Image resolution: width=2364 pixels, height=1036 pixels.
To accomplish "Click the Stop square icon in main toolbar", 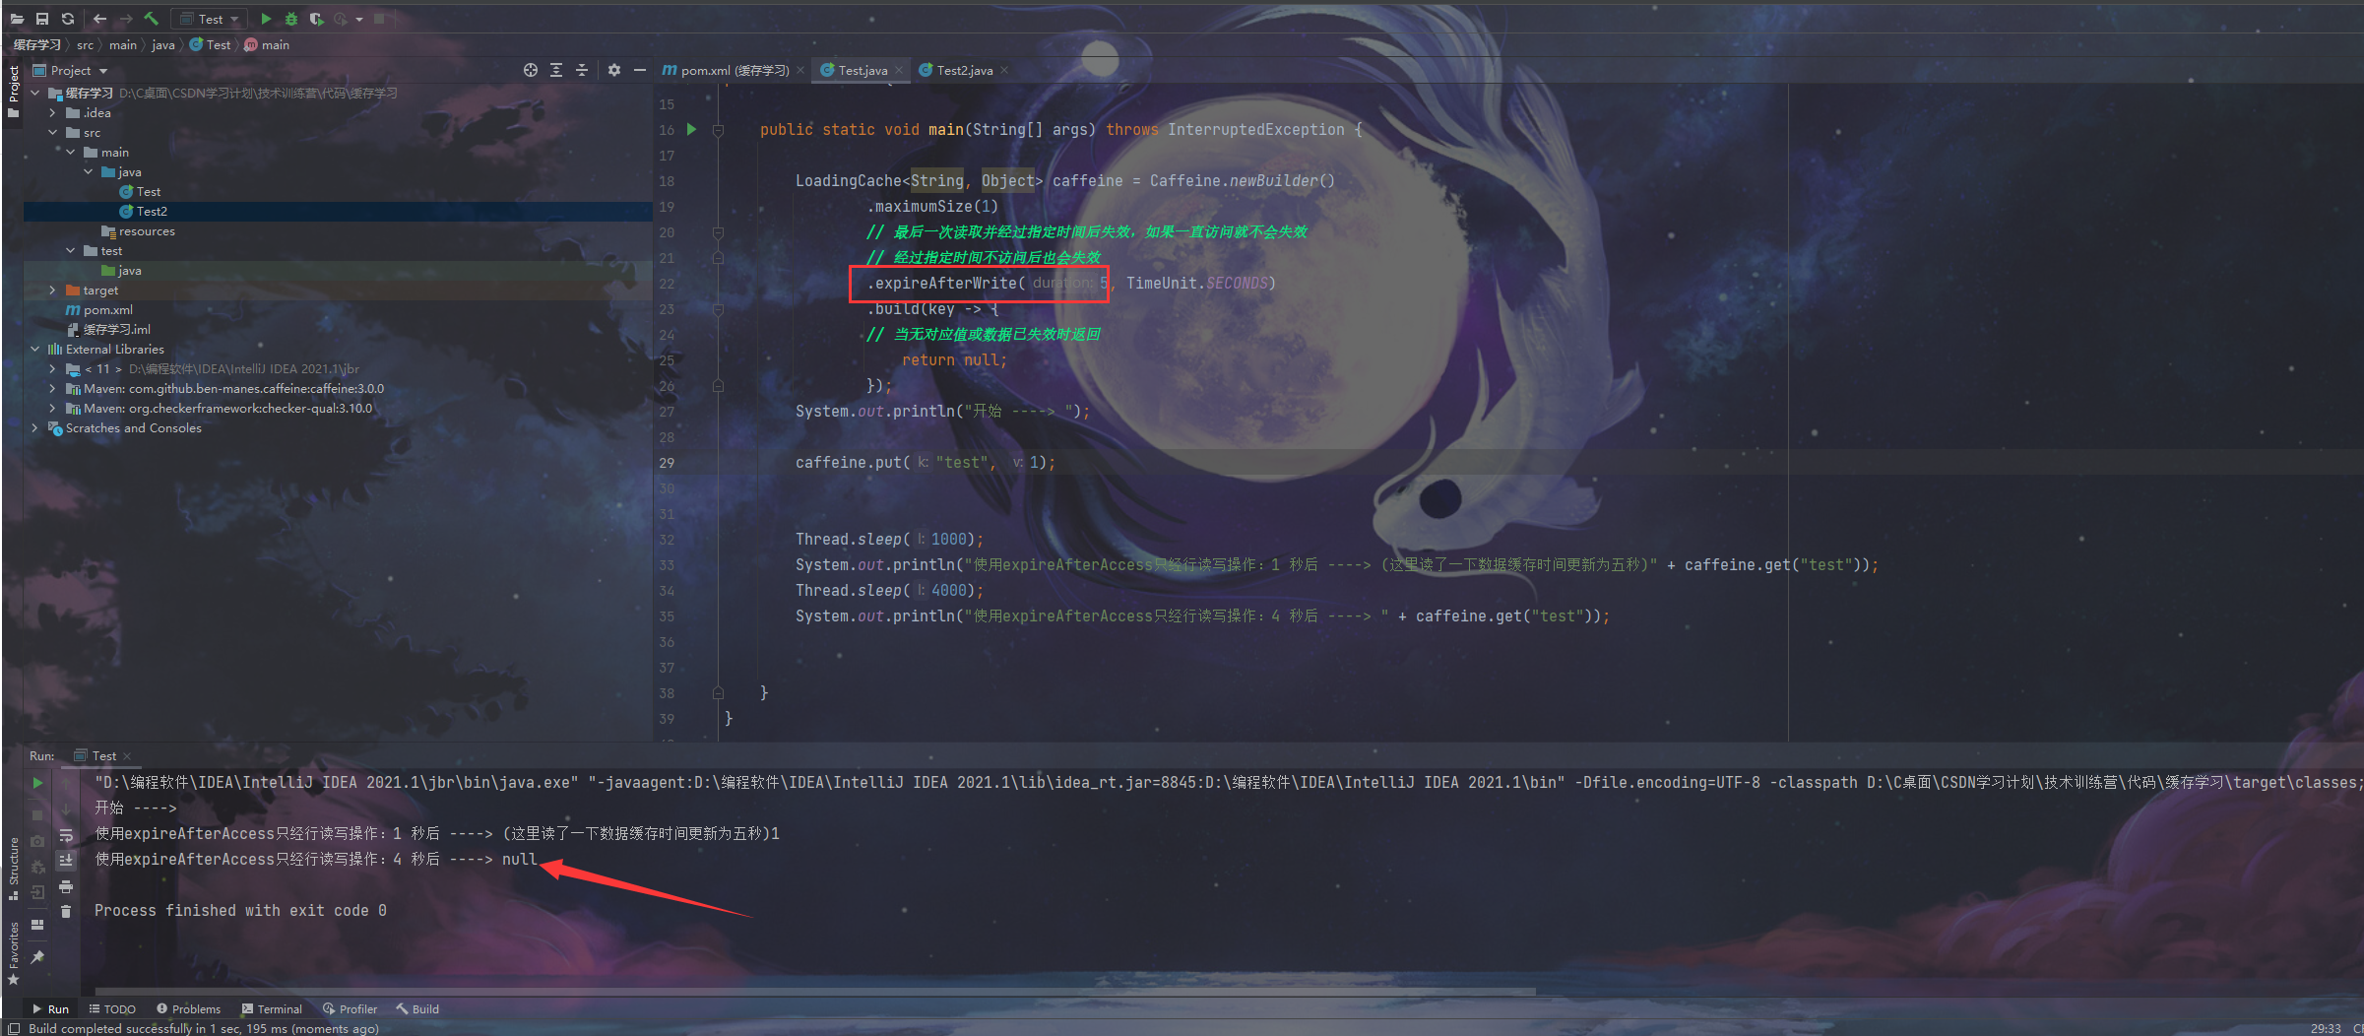I will (x=379, y=19).
